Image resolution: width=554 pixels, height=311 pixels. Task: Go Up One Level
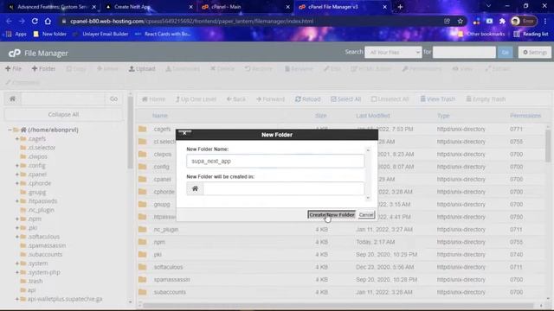[x=196, y=99]
